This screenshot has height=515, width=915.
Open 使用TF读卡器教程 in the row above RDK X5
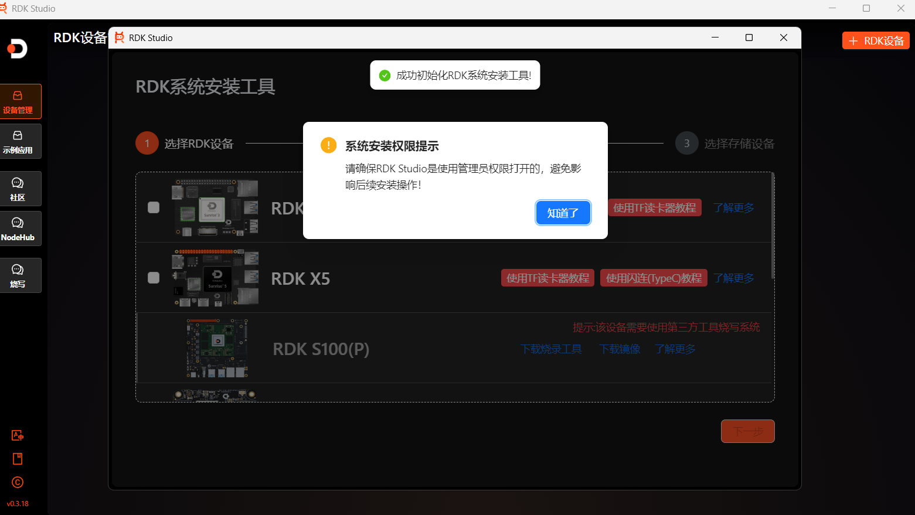[655, 207]
